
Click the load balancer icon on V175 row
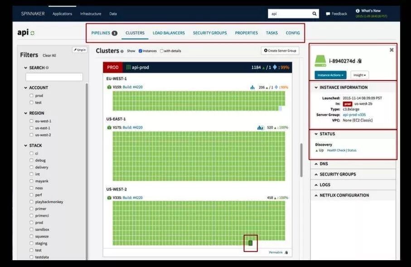tap(260, 128)
